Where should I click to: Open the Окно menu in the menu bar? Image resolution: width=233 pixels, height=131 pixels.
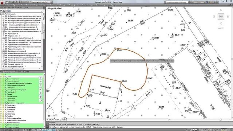[98, 5]
